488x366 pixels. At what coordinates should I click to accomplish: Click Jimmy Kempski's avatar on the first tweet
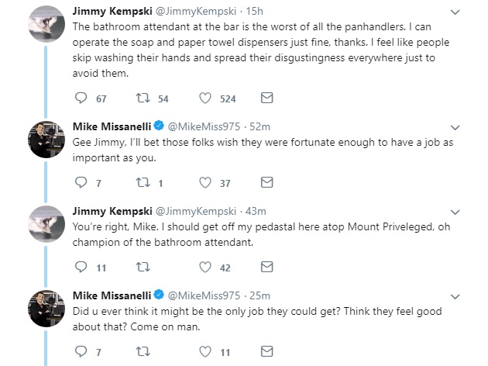click(46, 25)
